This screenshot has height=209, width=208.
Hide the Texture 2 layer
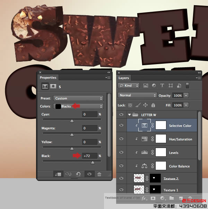point(121,178)
